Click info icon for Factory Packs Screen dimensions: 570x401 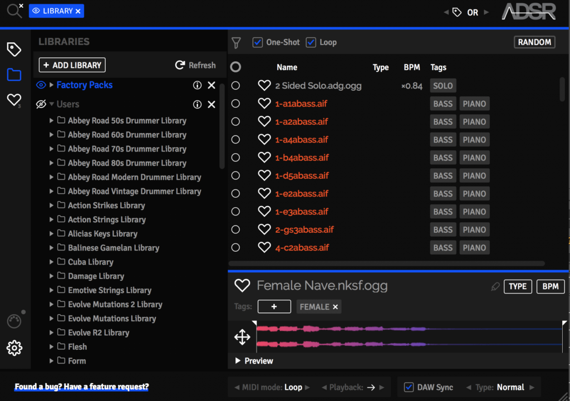pyautogui.click(x=197, y=85)
